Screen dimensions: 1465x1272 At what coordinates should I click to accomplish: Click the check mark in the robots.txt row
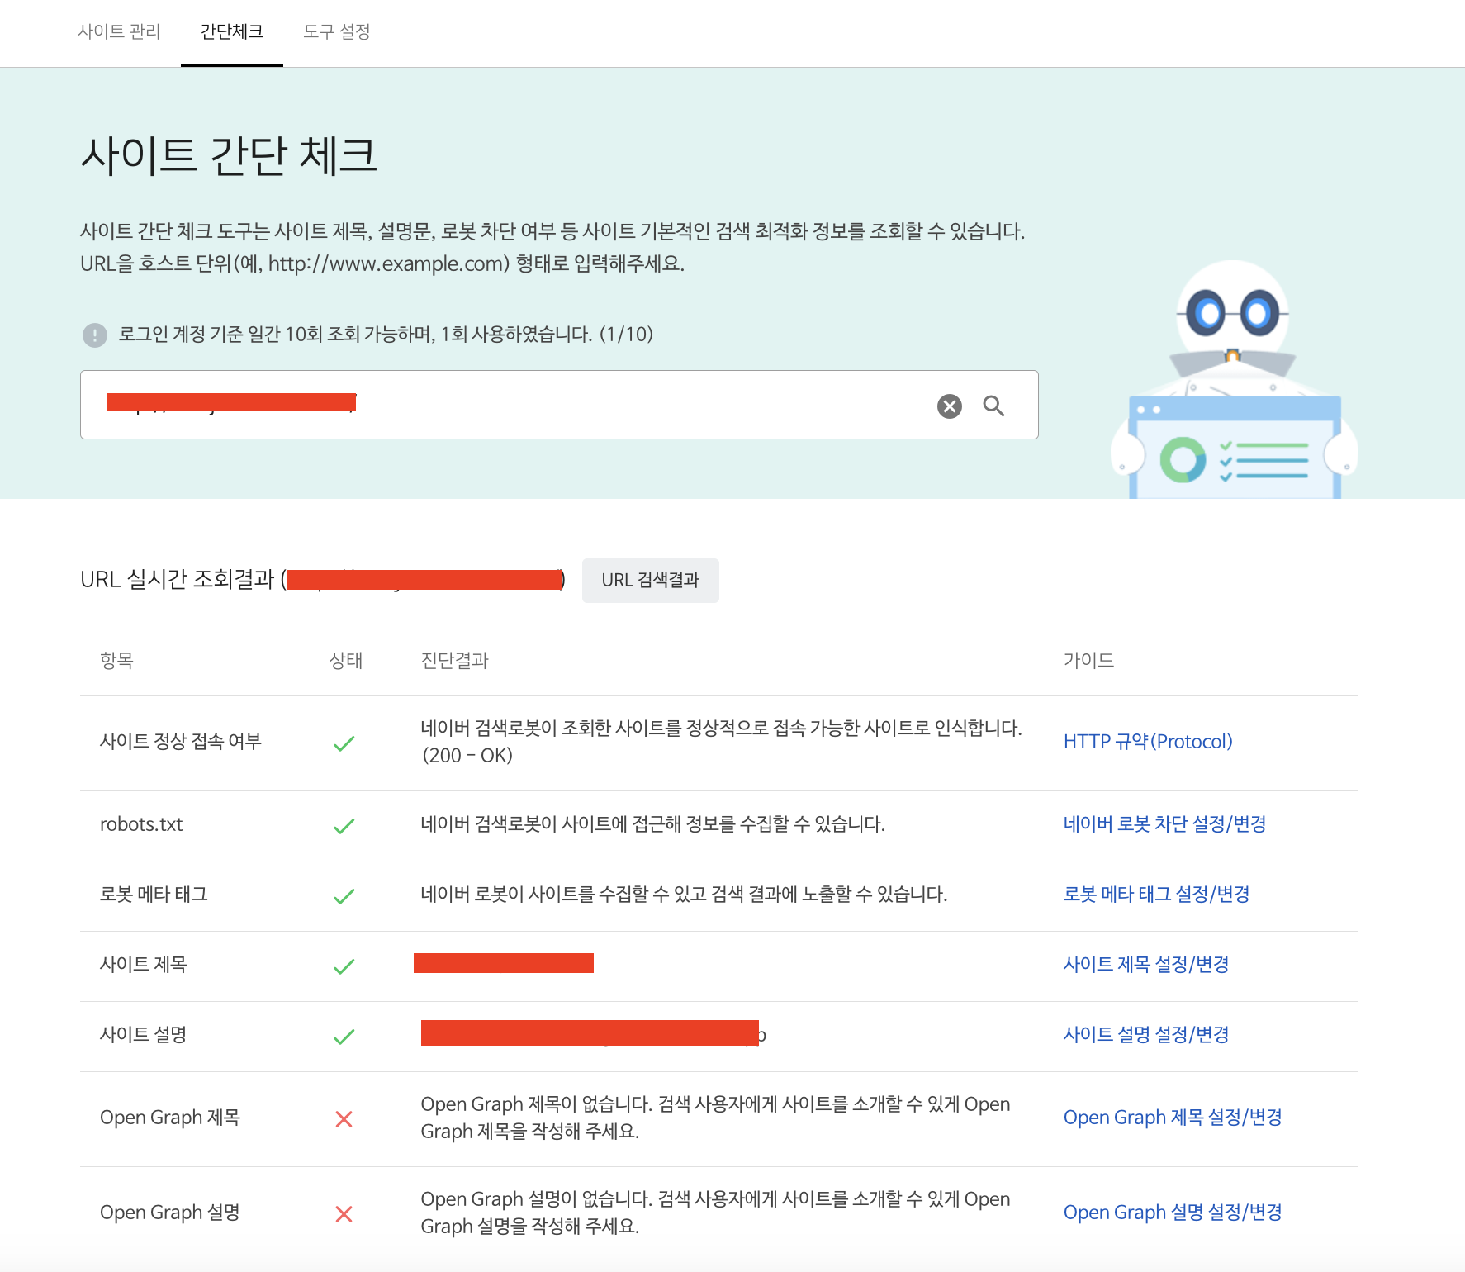tap(344, 826)
